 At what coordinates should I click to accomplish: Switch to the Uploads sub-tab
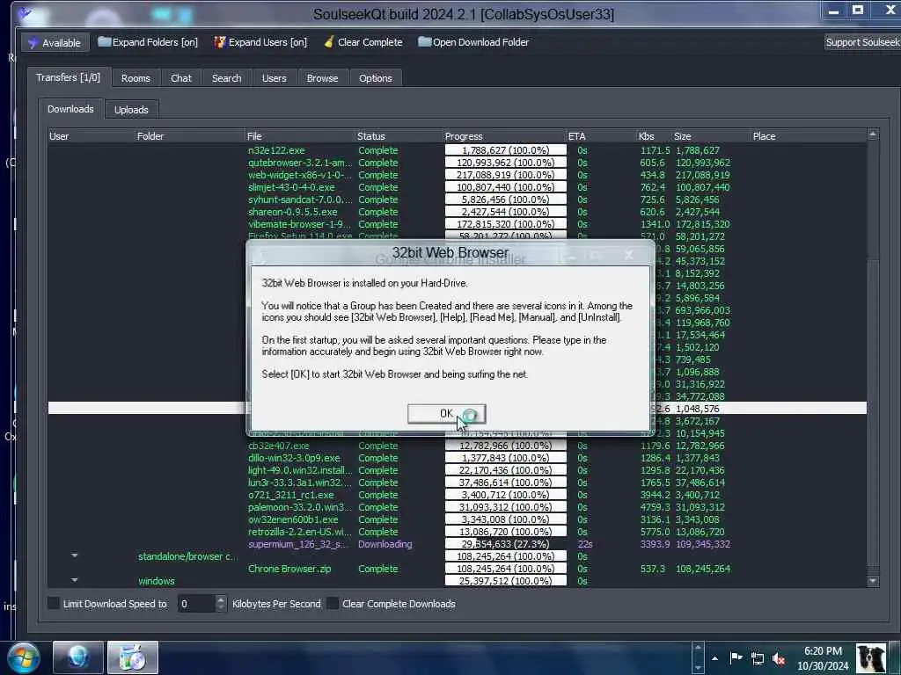pos(131,110)
